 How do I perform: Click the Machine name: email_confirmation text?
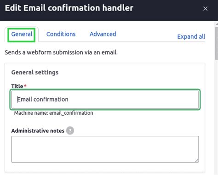click(x=53, y=113)
